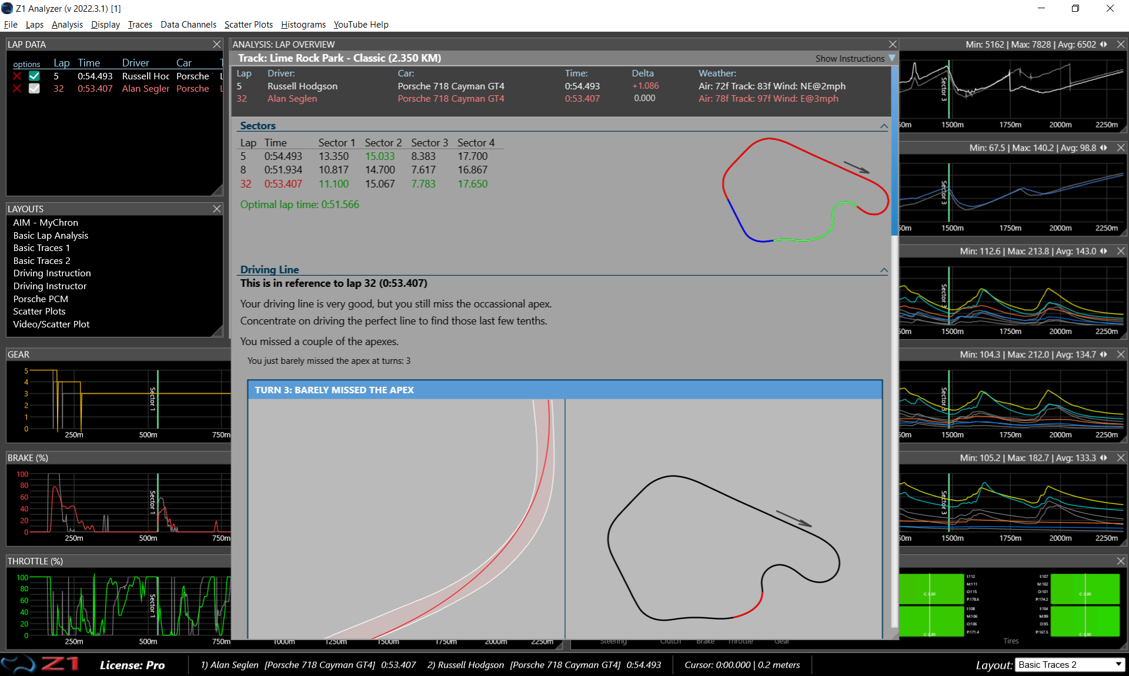Image resolution: width=1129 pixels, height=676 pixels.
Task: Expand the Show Instructions blue triangle
Action: 892,59
